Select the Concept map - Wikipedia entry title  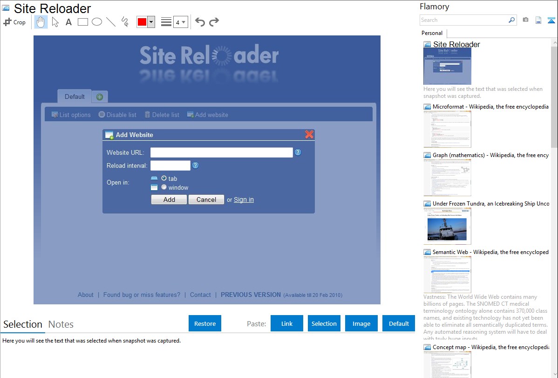[491, 347]
